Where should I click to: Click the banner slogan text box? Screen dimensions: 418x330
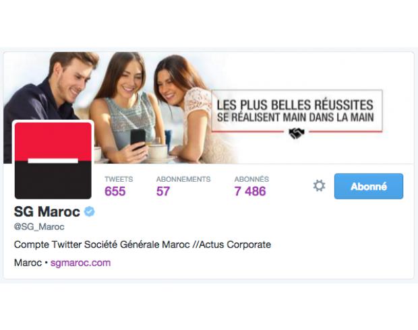297,111
